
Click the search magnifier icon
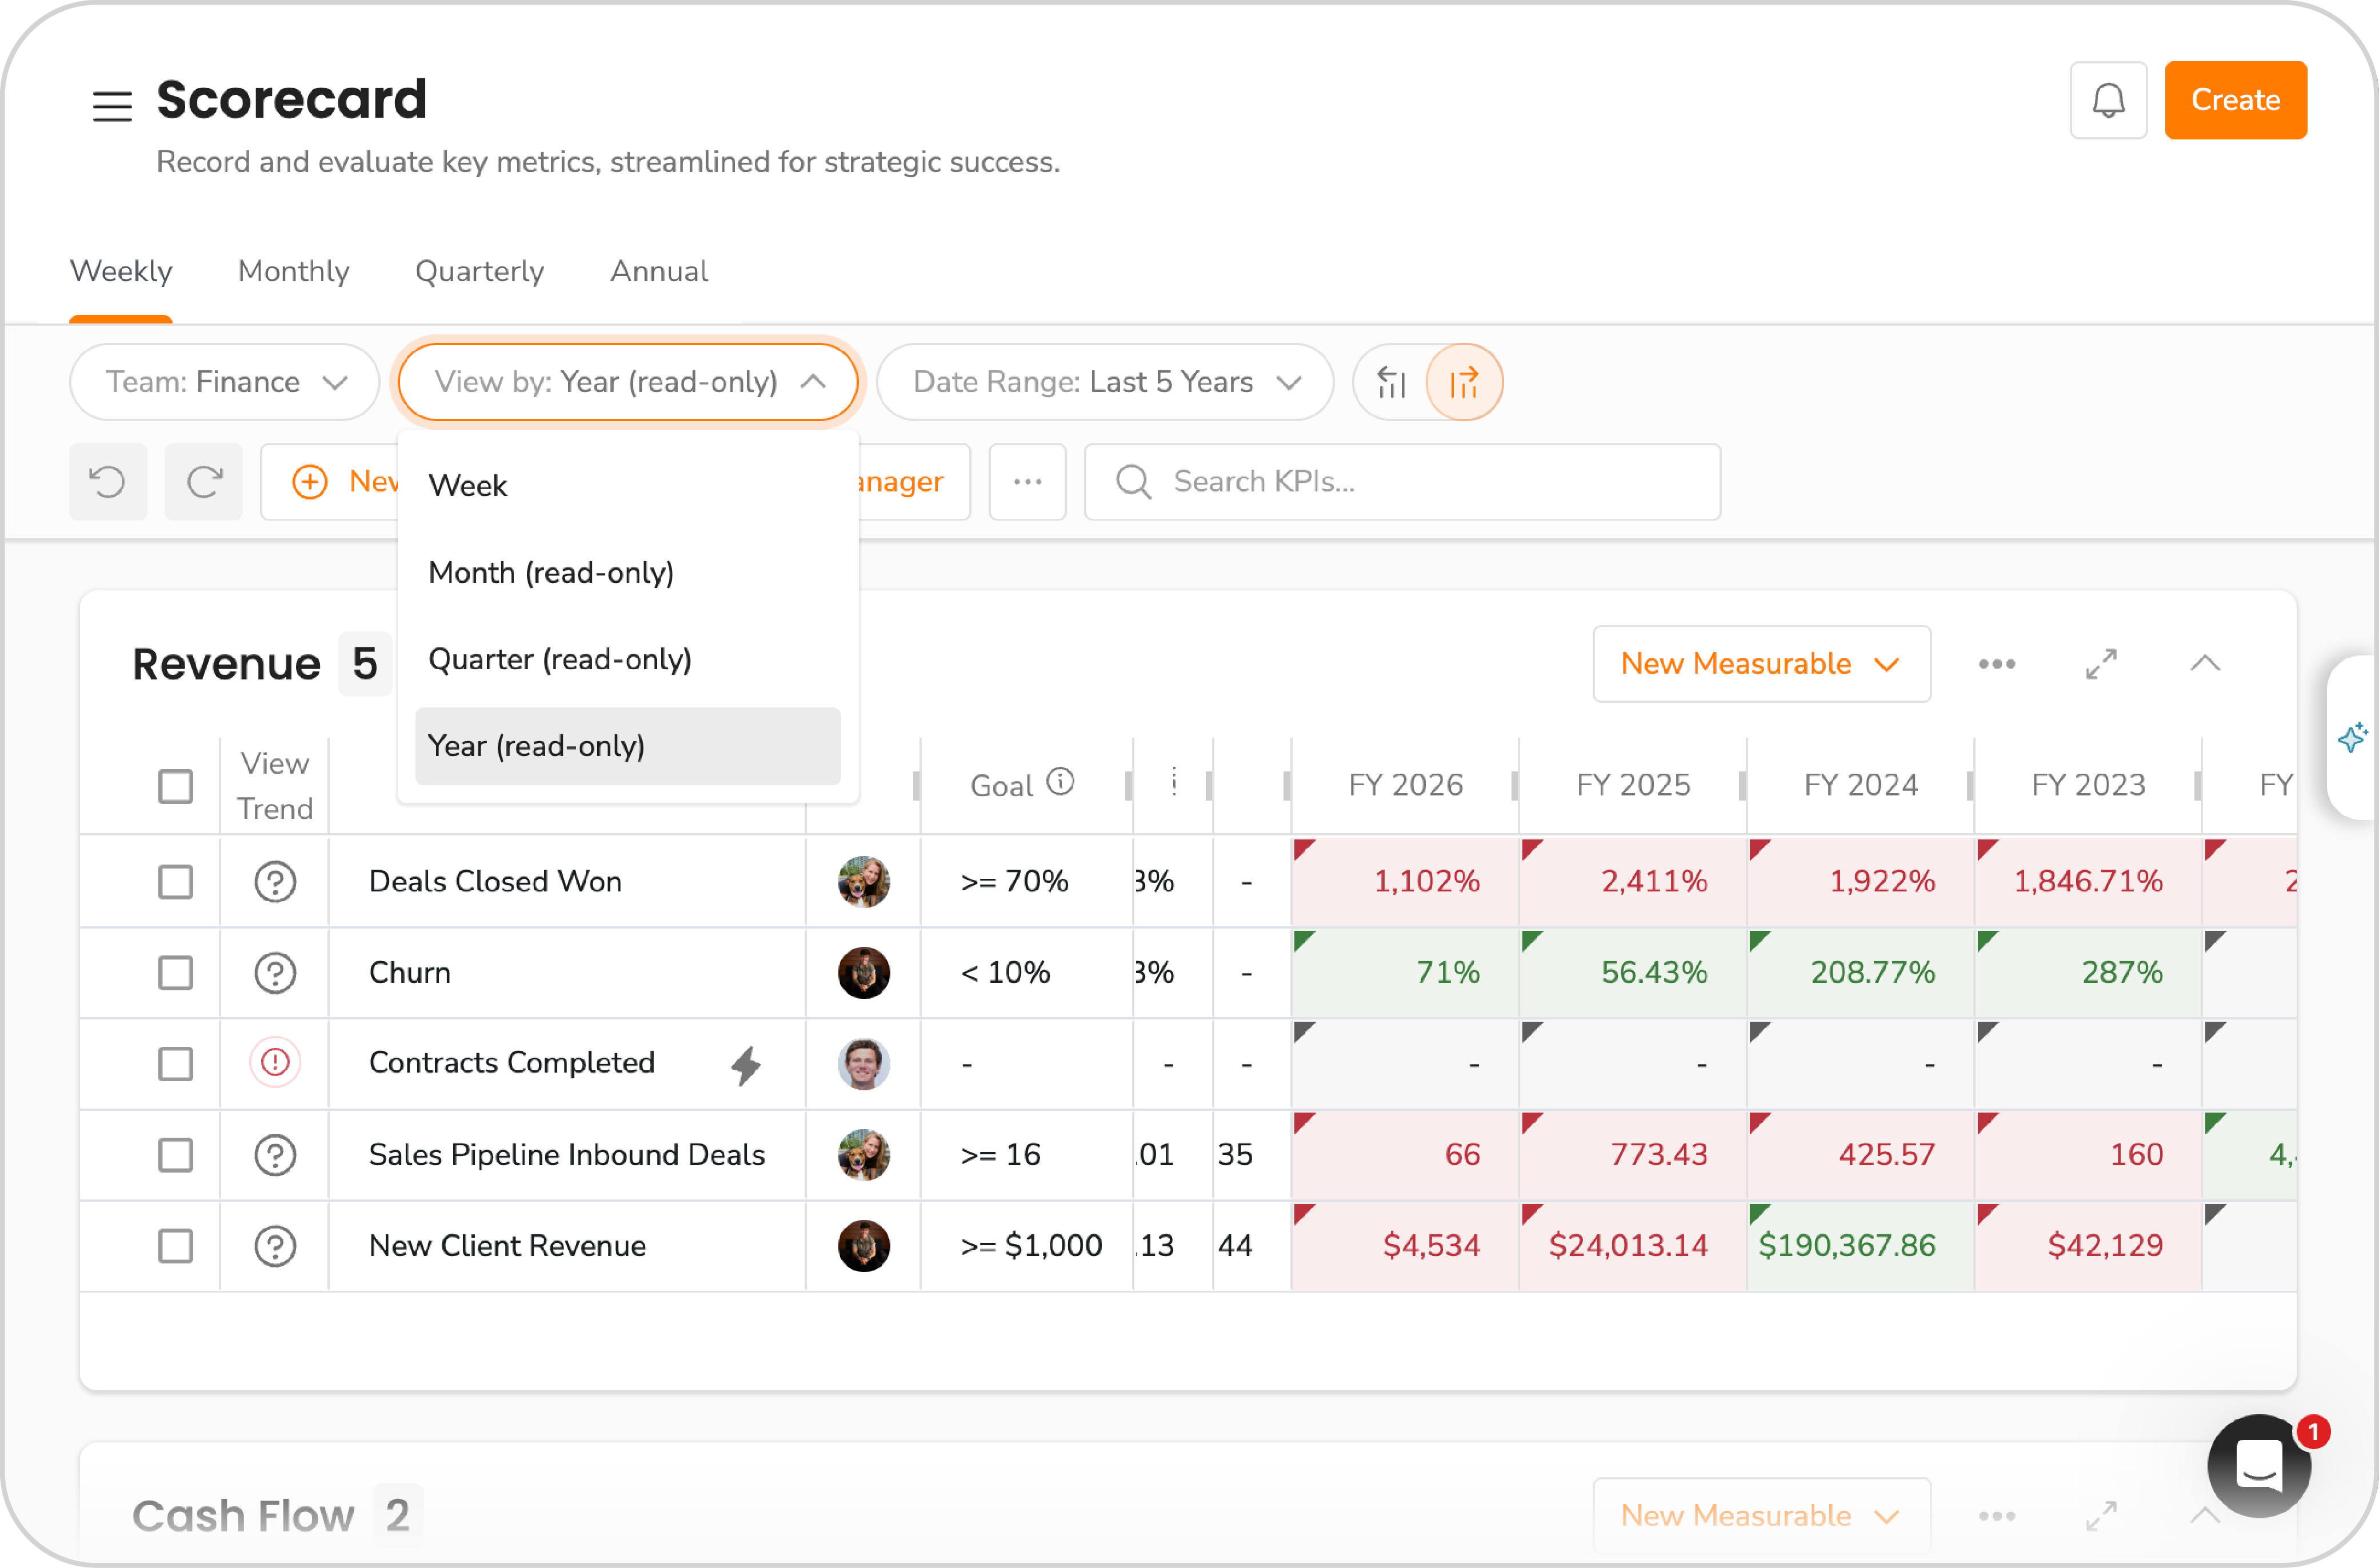pyautogui.click(x=1133, y=482)
